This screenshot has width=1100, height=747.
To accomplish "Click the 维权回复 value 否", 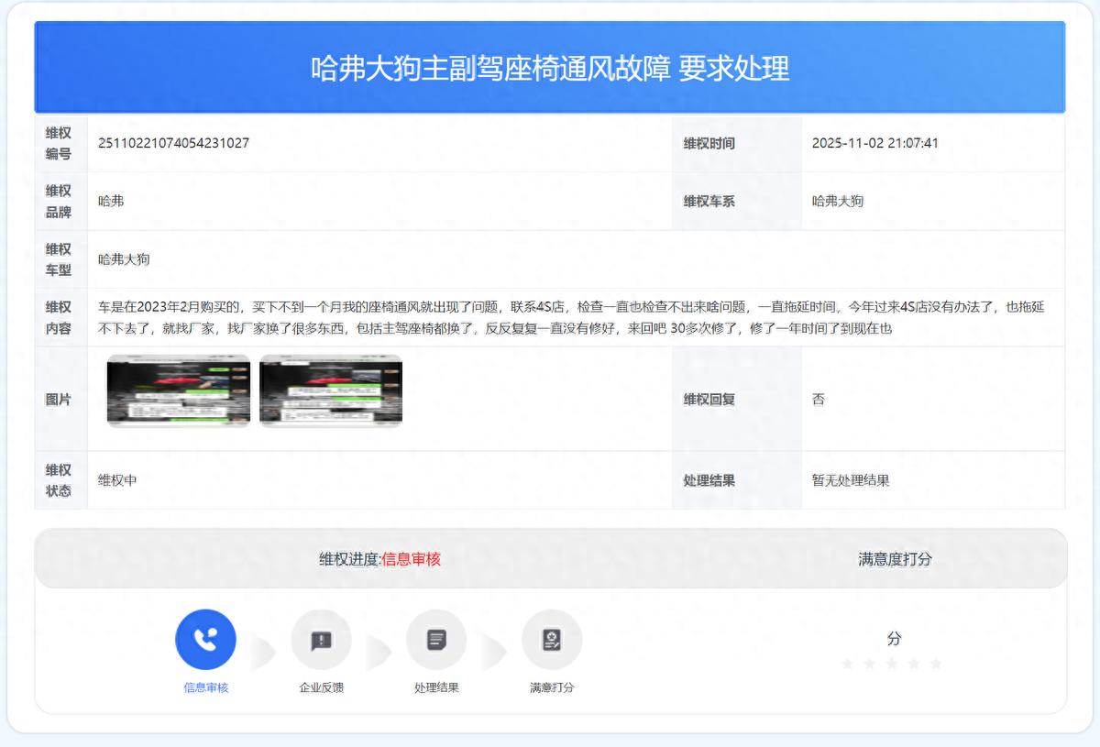I will click(x=819, y=400).
